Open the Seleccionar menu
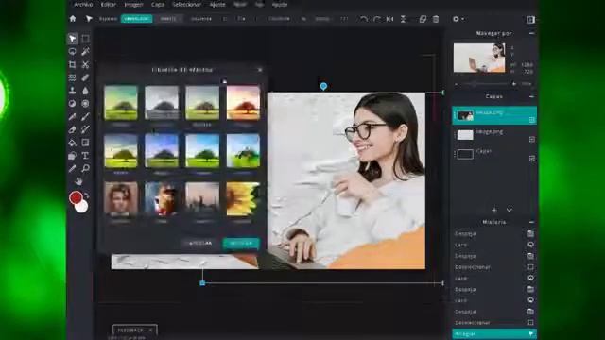Image resolution: width=605 pixels, height=340 pixels. 187,5
